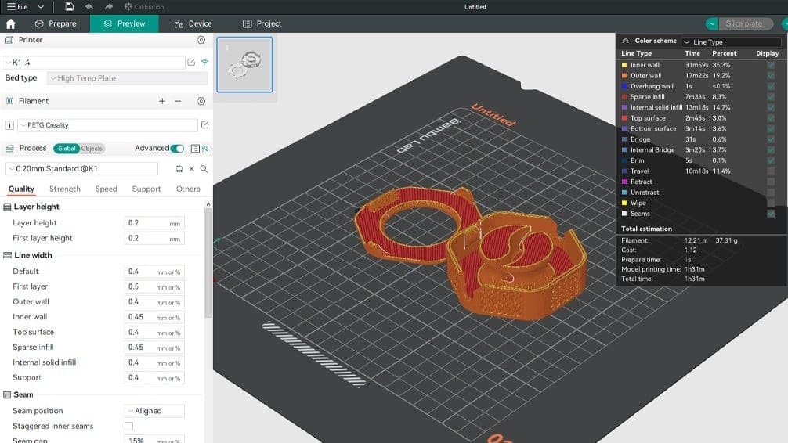
Task: Click the process settings icon beside compare
Action: click(205, 148)
